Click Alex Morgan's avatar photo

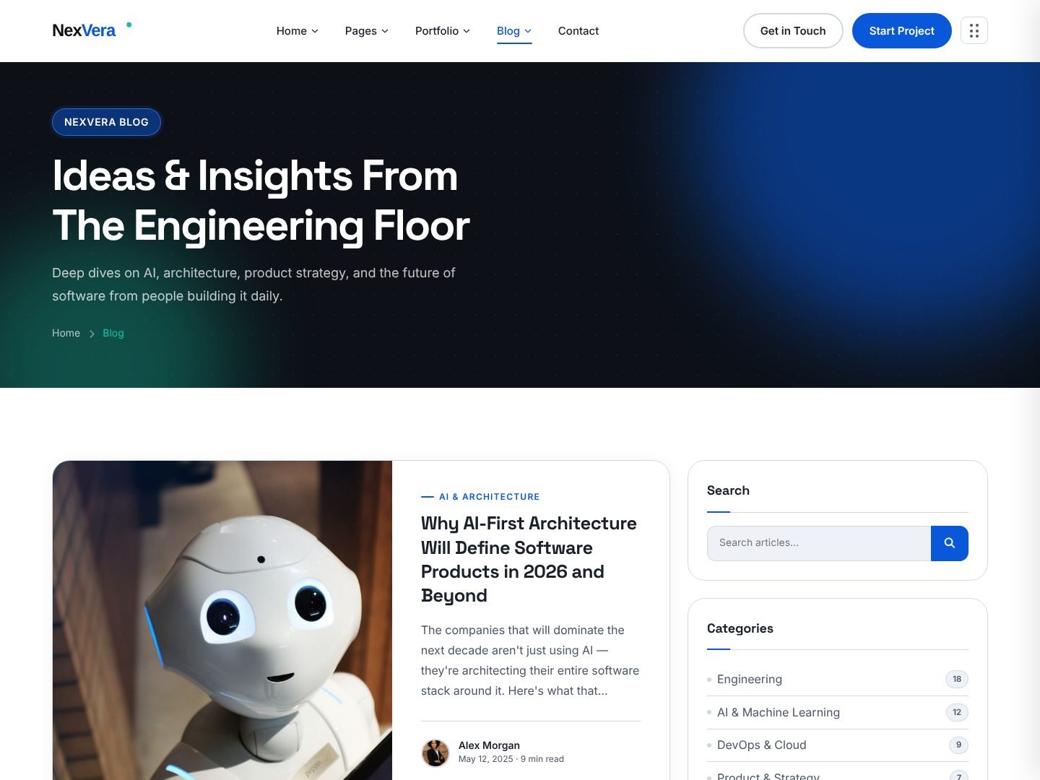(x=435, y=753)
